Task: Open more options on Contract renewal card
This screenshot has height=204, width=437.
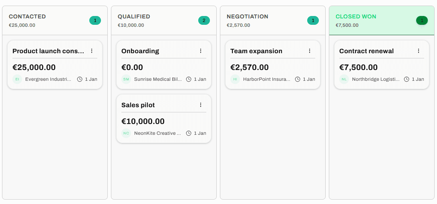Action: (419, 51)
